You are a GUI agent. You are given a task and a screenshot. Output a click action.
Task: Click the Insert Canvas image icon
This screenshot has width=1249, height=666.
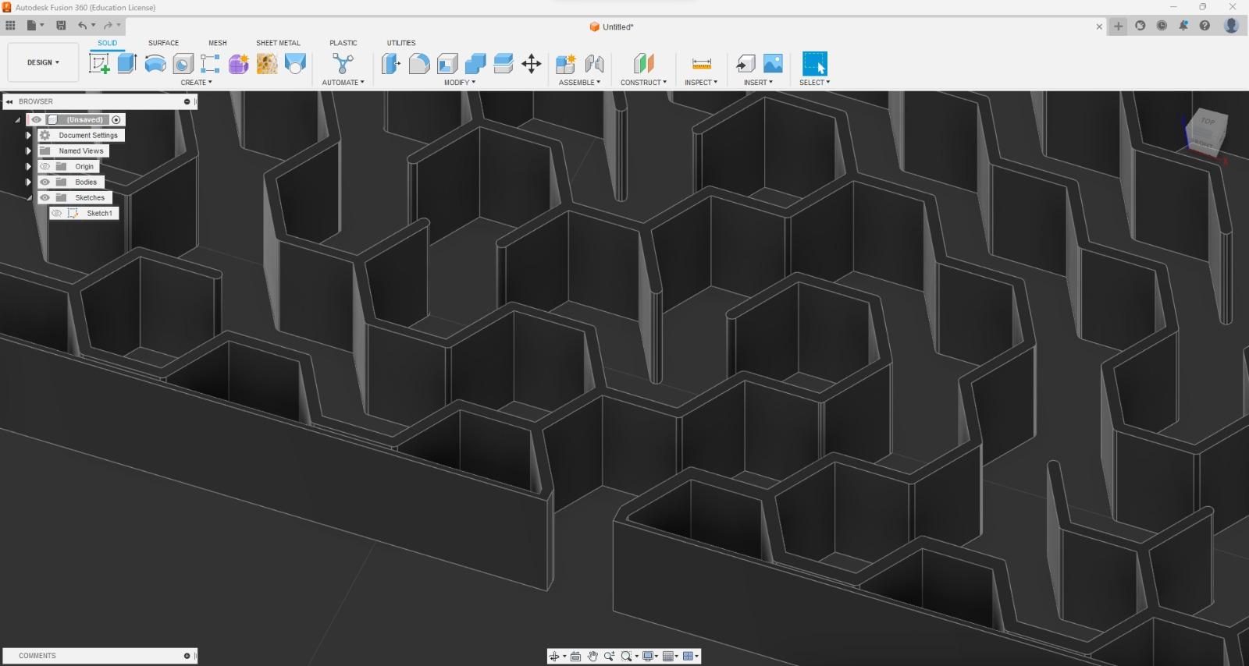(773, 63)
